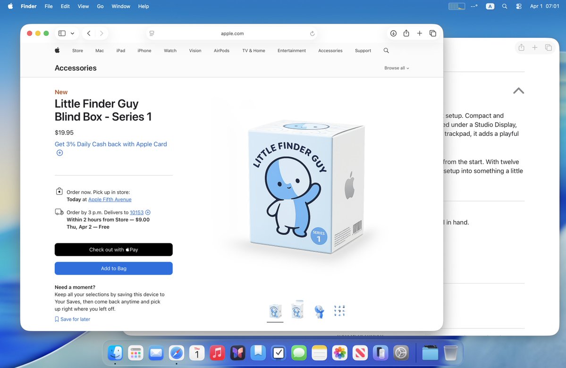Open the Apple Fifth Avenue store link

[x=110, y=199]
